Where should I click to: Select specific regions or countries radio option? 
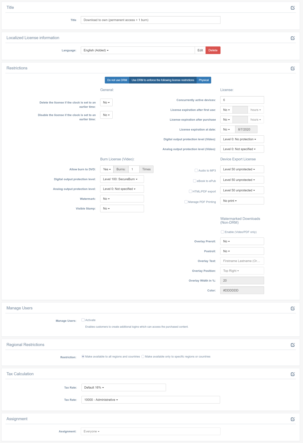[143, 356]
